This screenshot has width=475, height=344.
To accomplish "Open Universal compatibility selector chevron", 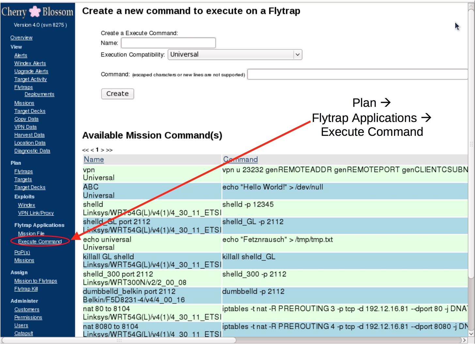I will [298, 55].
